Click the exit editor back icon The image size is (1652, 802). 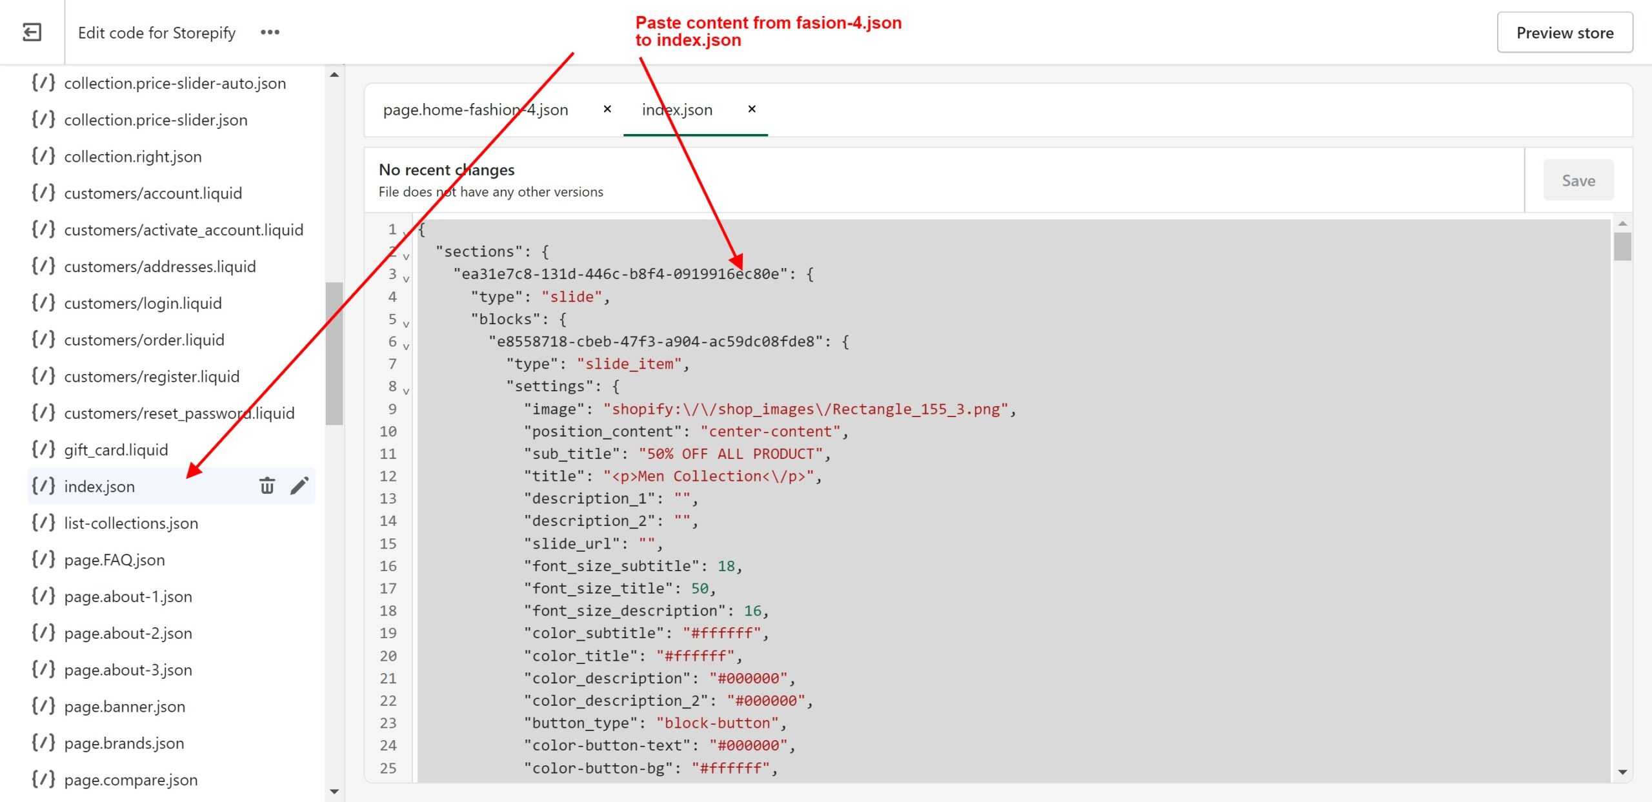pyautogui.click(x=32, y=32)
